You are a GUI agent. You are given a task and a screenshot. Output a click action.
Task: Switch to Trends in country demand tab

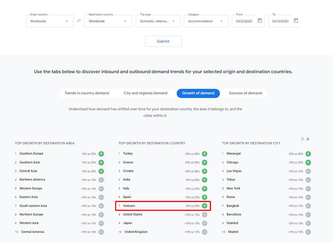87,93
